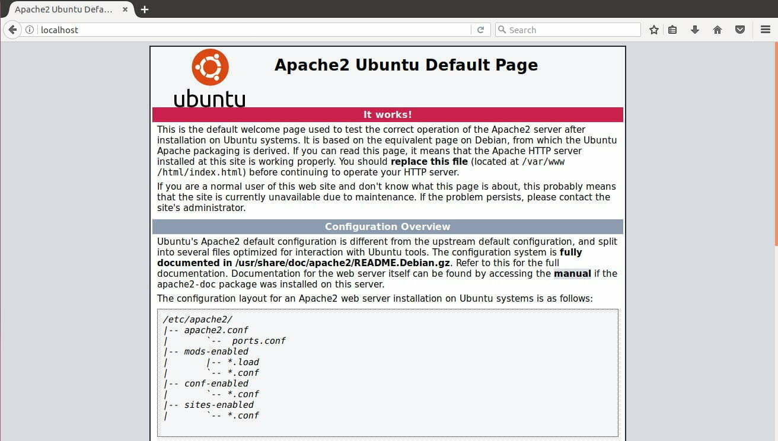Bookmark this page with the star icon
Image resolution: width=778 pixels, height=441 pixels.
pyautogui.click(x=654, y=30)
